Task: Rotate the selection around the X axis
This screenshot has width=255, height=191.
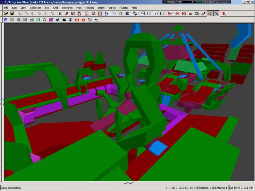Action: [x=26, y=14]
